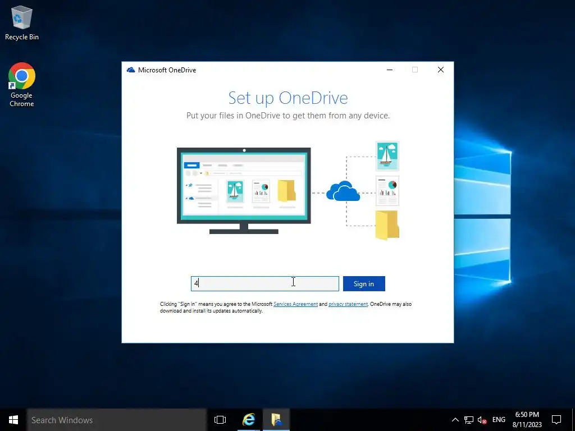This screenshot has height=431, width=575.
Task: Launch Internet Explorer from taskbar
Action: [x=249, y=420]
